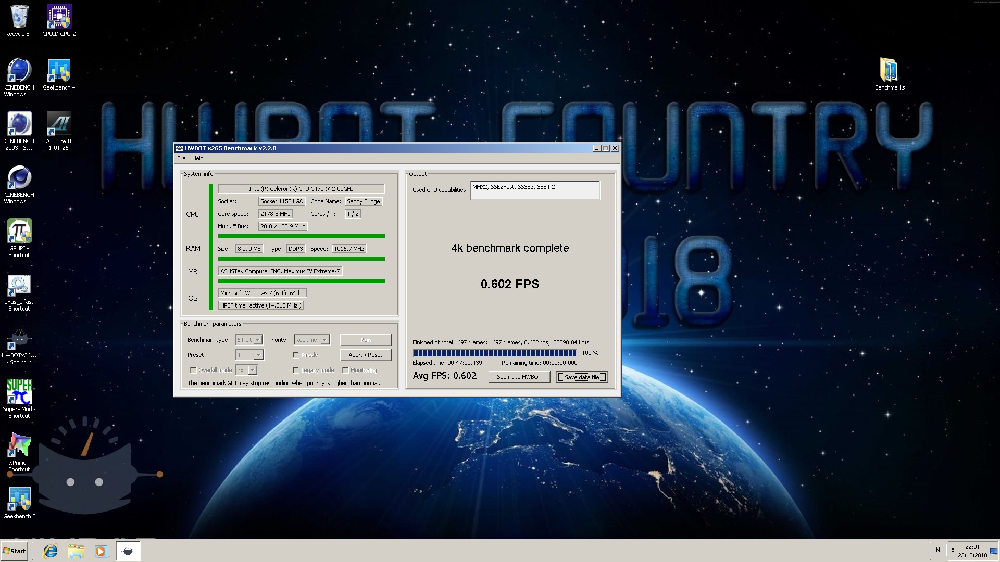
Task: Click the Microsoft Windows 7 OS field
Action: [x=262, y=293]
